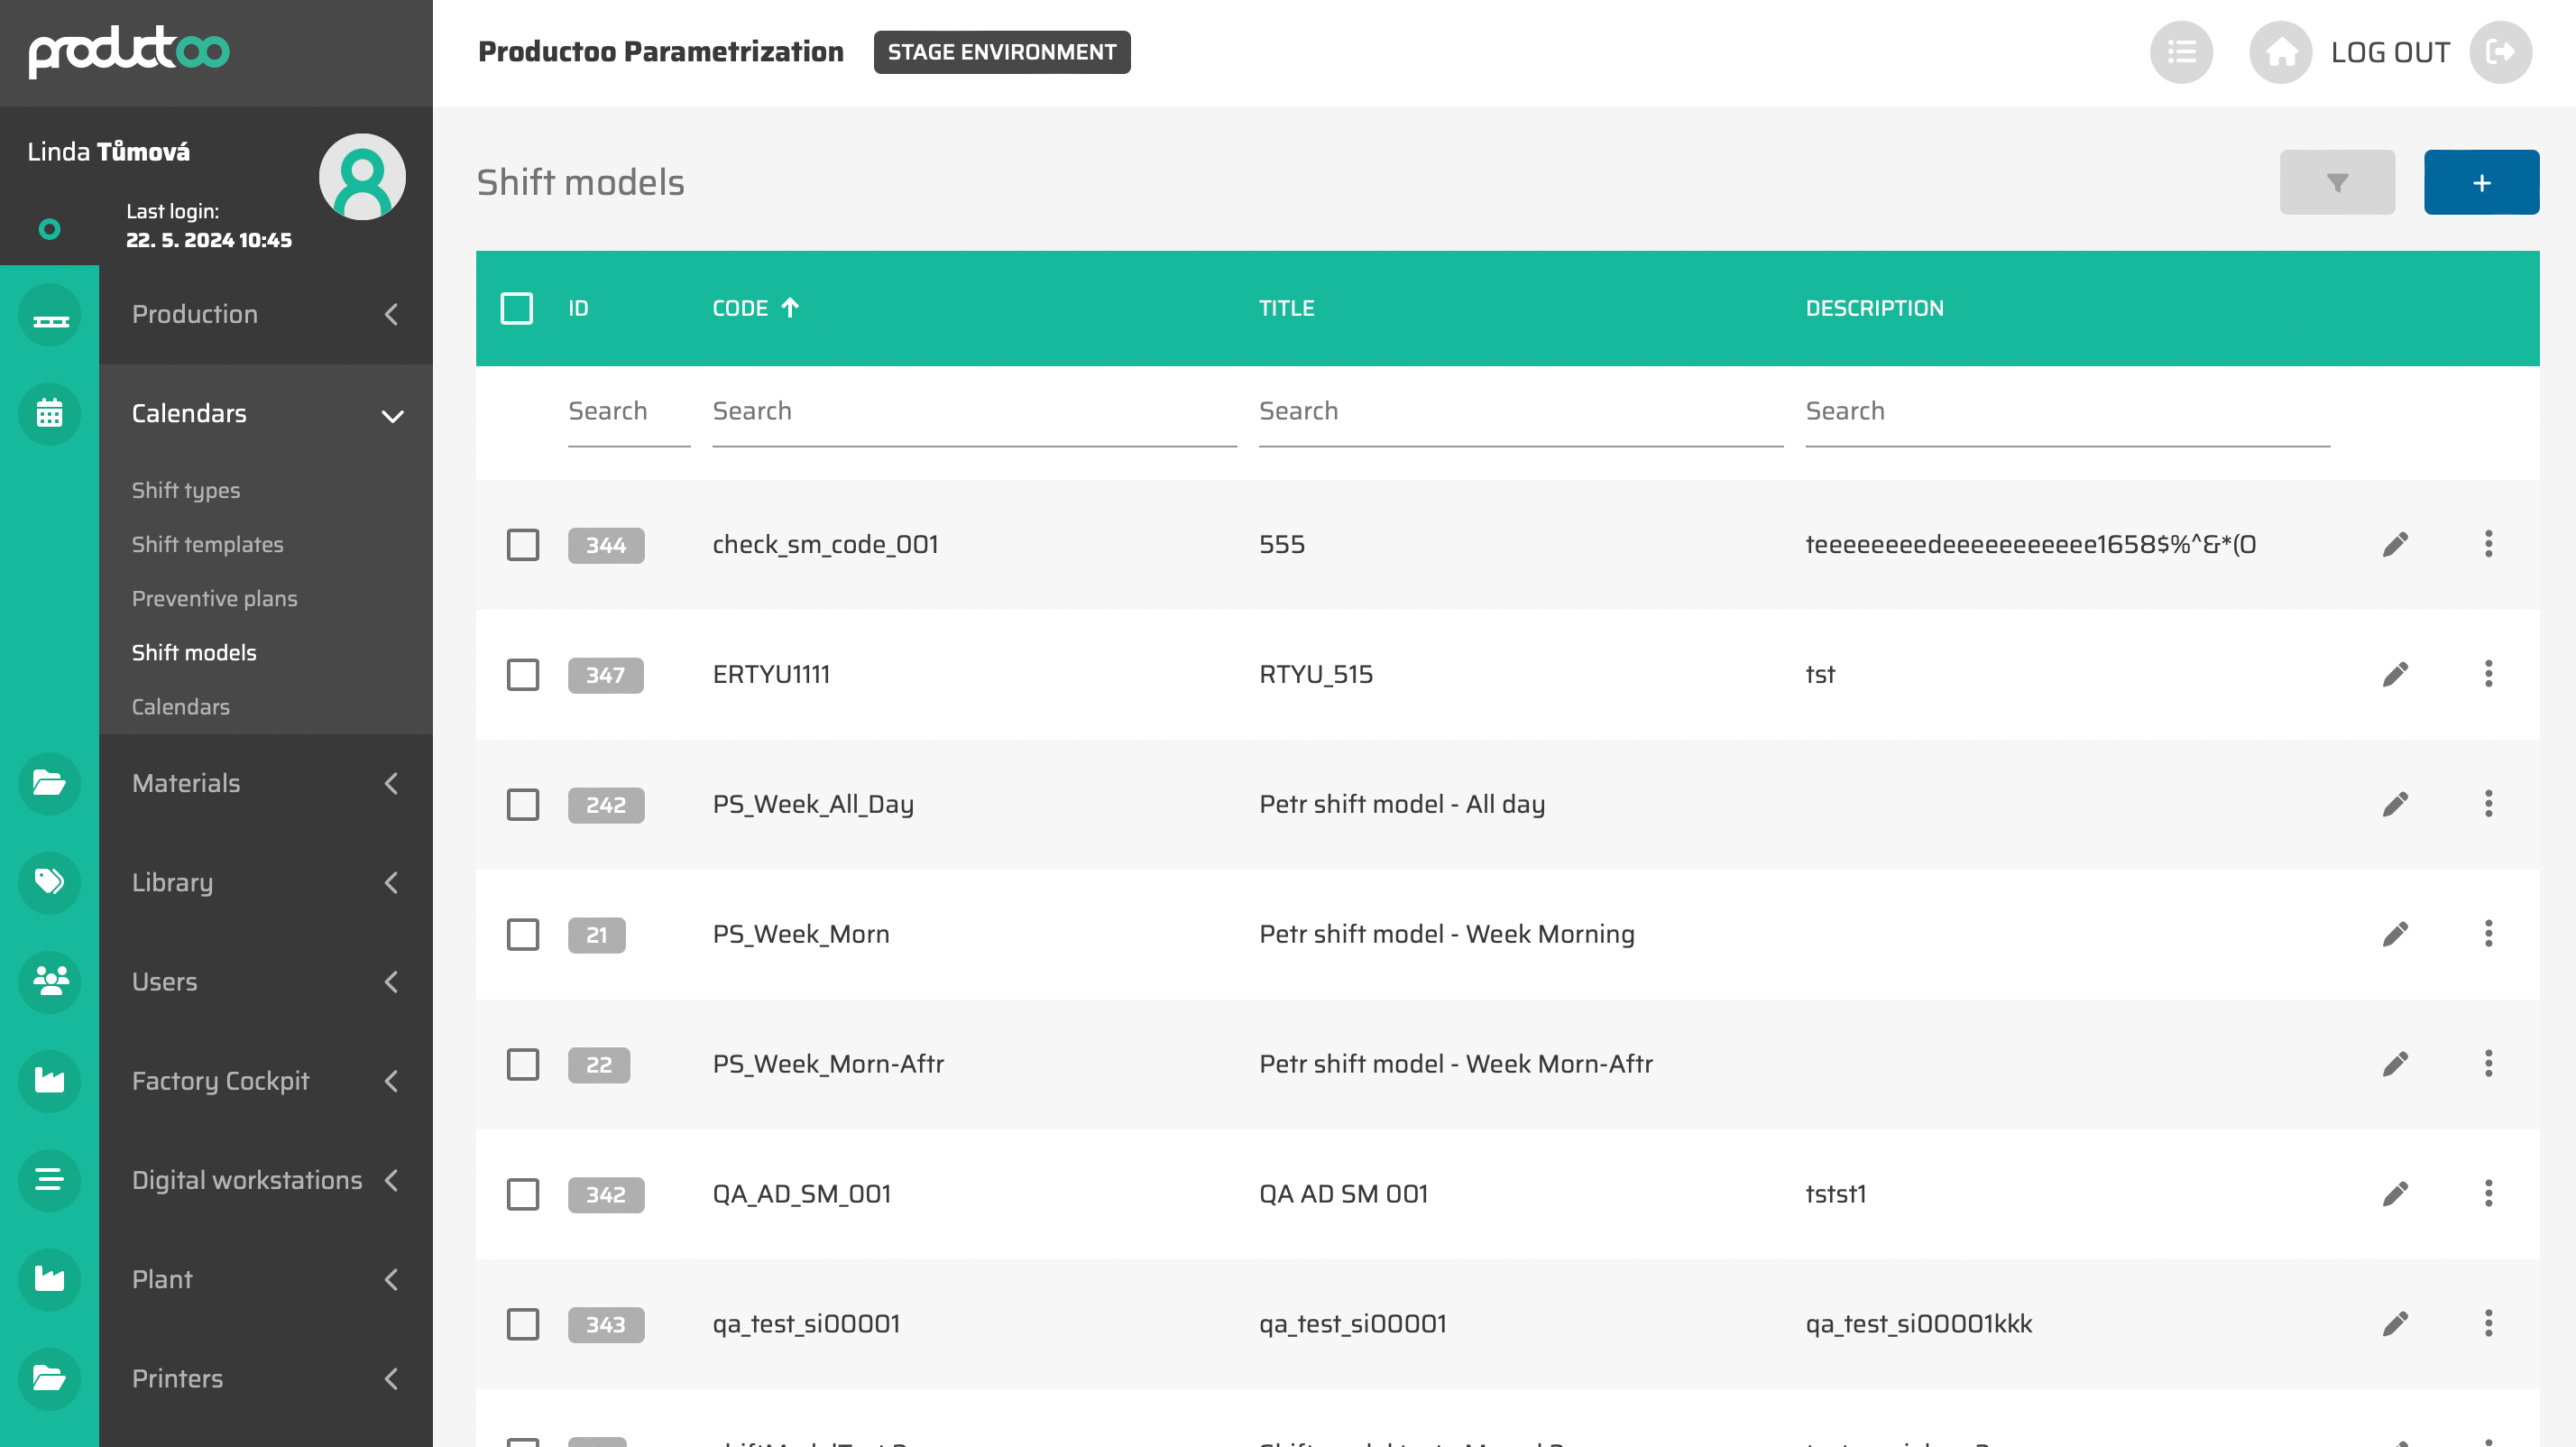Open three-dot menu for PS_Week_Morn row
Viewport: 2576px width, 1447px height.
coord(2487,934)
